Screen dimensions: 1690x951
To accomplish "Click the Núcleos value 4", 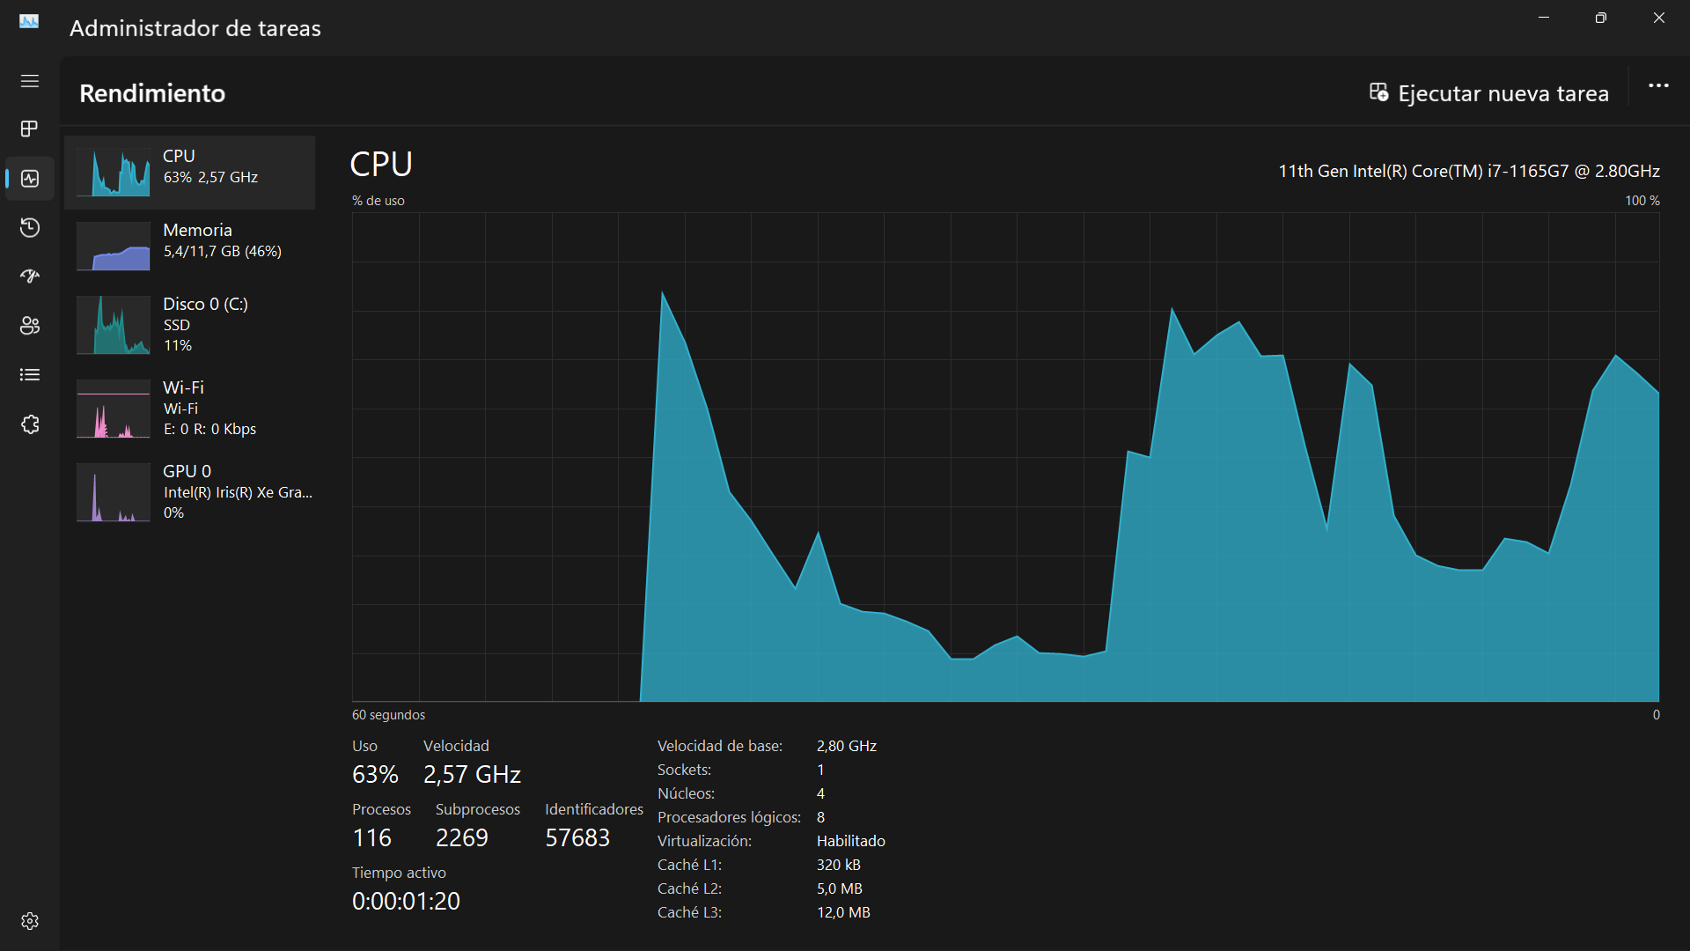I will click(820, 793).
